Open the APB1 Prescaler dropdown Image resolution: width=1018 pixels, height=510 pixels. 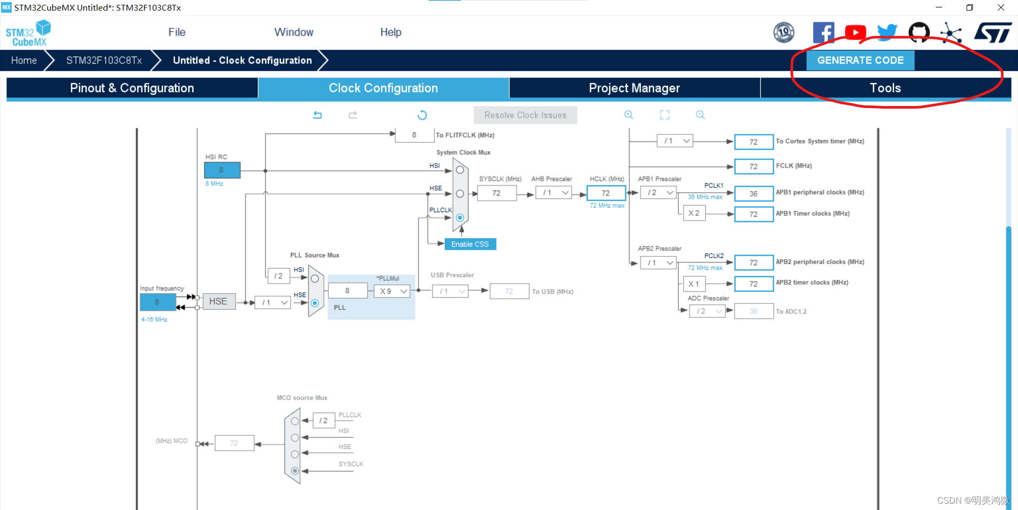658,193
